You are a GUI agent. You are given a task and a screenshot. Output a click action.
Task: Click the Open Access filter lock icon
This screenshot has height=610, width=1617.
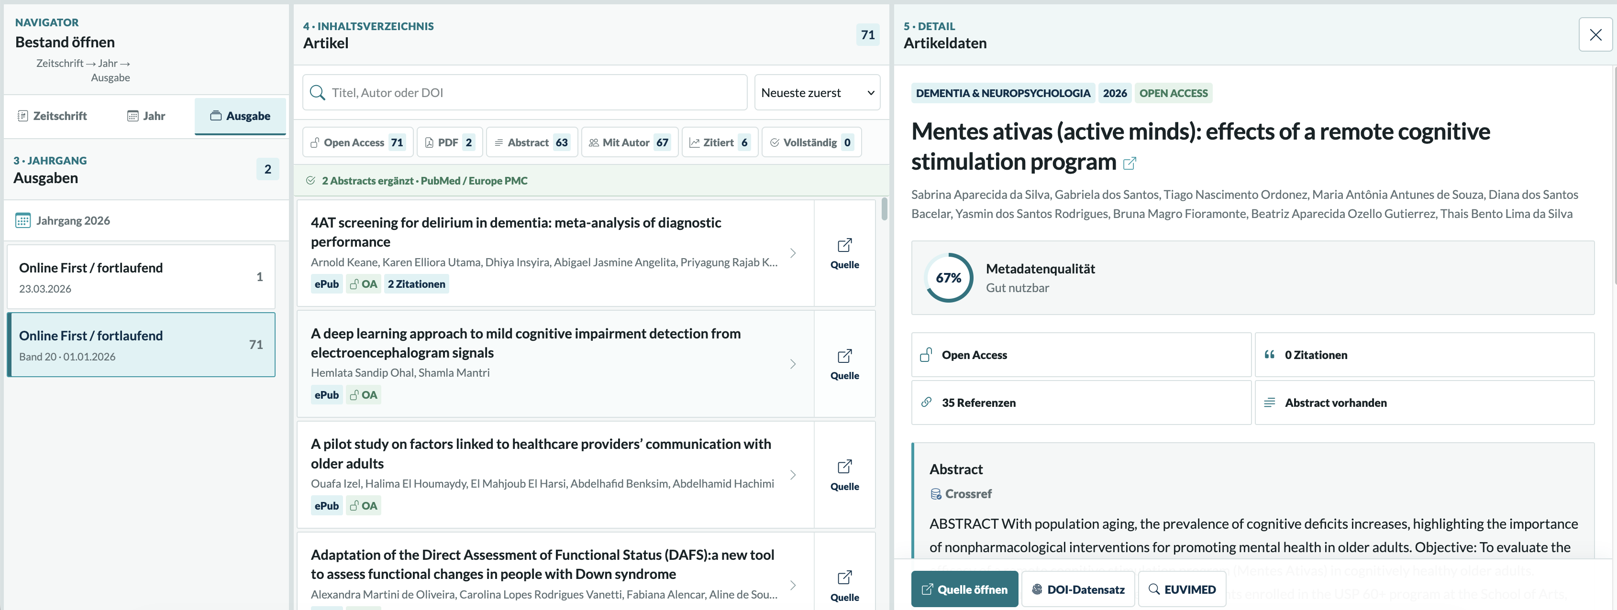click(315, 143)
